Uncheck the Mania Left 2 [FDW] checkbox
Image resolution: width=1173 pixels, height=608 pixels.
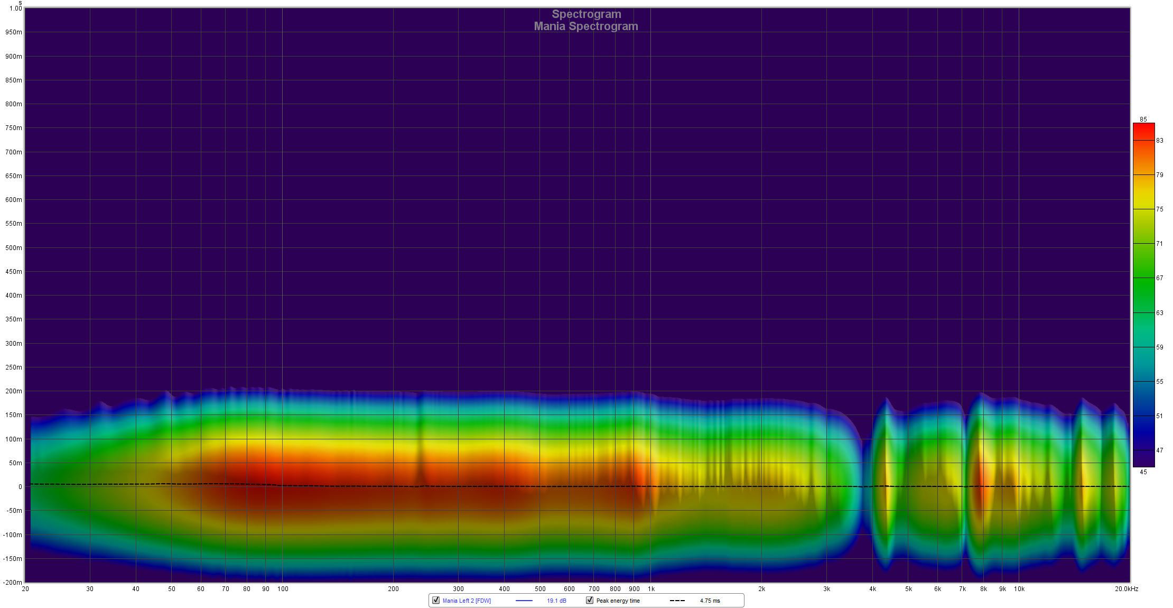[x=436, y=600]
